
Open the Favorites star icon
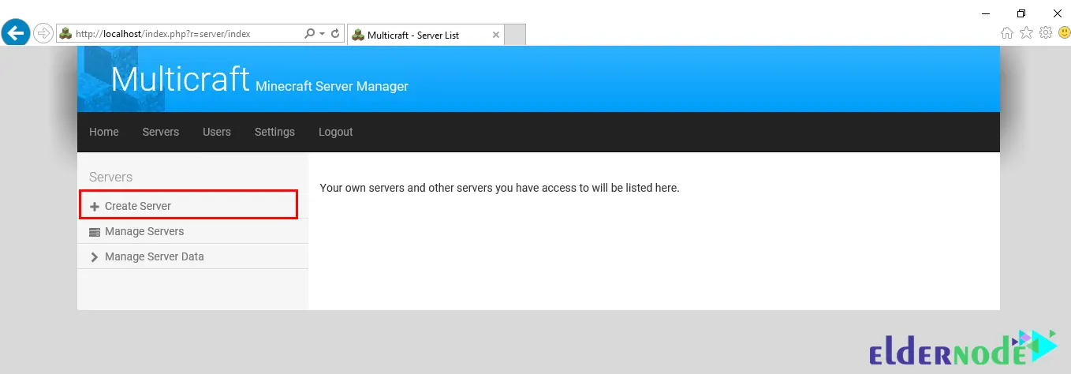tap(1026, 32)
